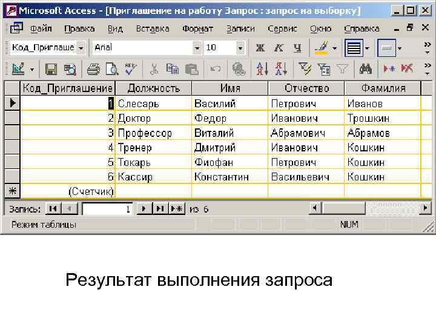
Task: Go to first record button
Action: (53, 208)
